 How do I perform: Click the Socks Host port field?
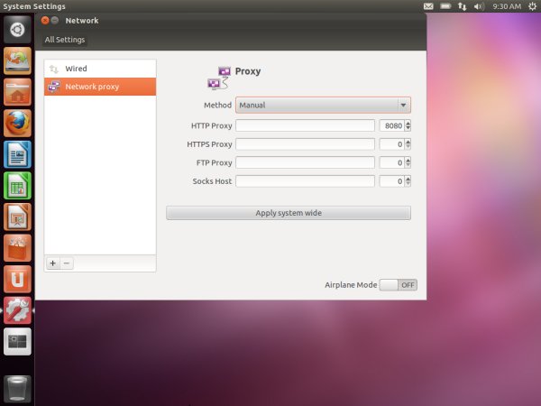click(x=391, y=181)
